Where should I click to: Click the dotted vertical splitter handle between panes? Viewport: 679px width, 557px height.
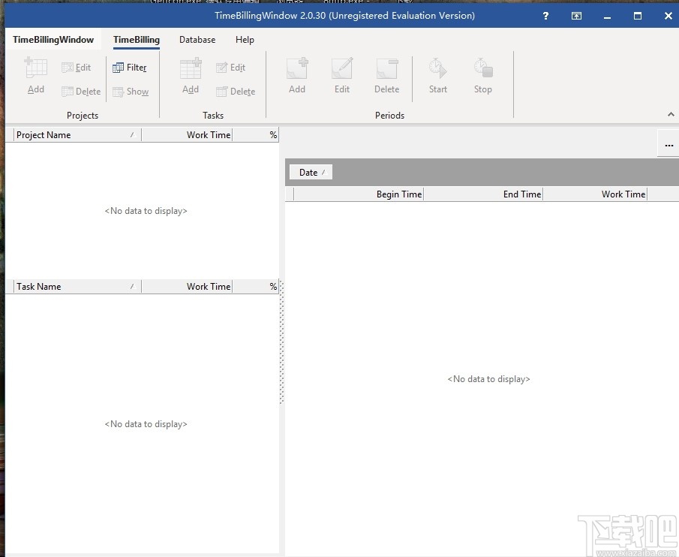(x=281, y=342)
